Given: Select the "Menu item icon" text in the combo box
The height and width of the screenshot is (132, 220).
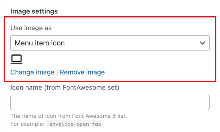Looking at the screenshot, I should tap(40, 43).
